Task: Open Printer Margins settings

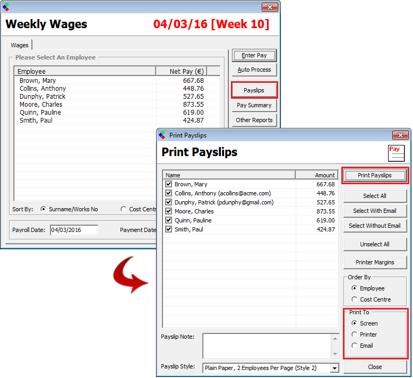Action: click(x=375, y=262)
